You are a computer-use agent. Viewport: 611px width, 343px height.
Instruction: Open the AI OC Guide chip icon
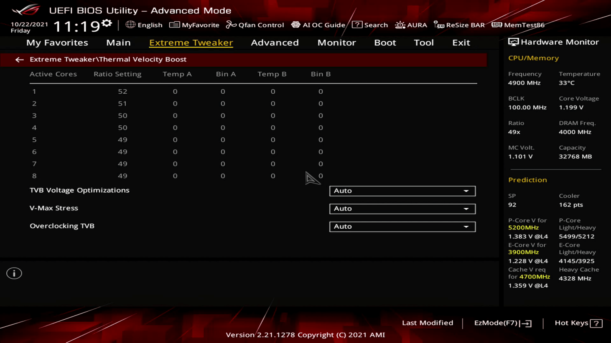pos(296,25)
